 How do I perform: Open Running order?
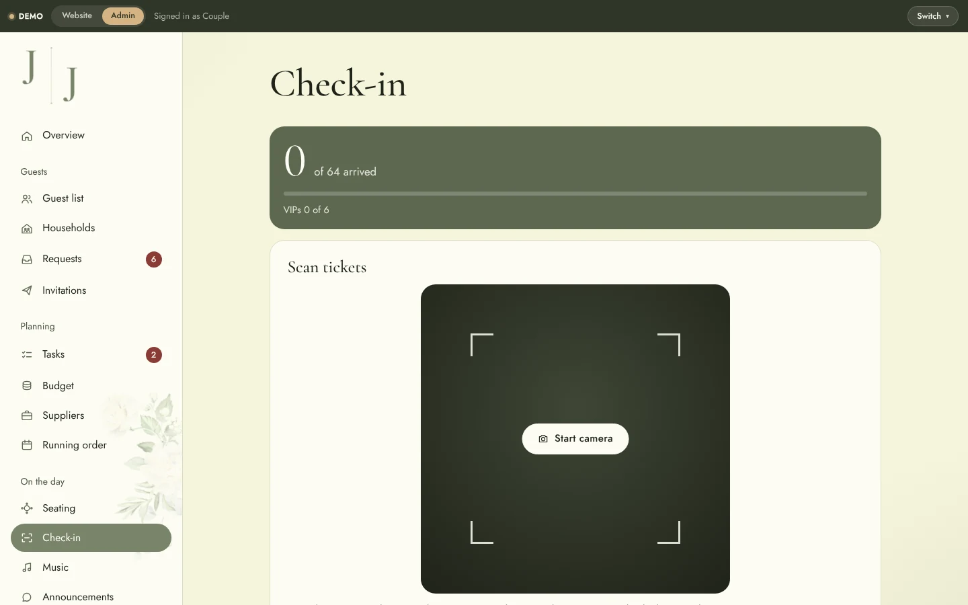[91, 445]
